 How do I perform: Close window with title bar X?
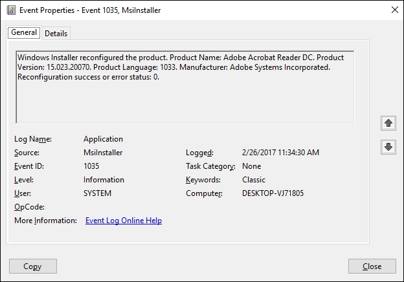[395, 10]
